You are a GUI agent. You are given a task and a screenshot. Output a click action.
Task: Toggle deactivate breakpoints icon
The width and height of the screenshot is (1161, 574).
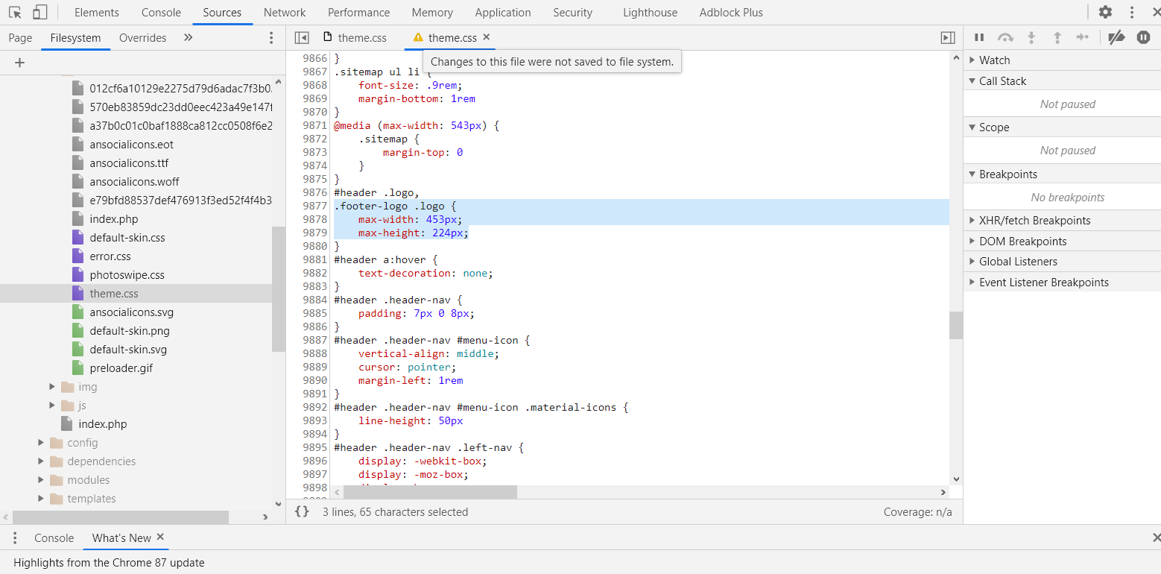point(1116,37)
